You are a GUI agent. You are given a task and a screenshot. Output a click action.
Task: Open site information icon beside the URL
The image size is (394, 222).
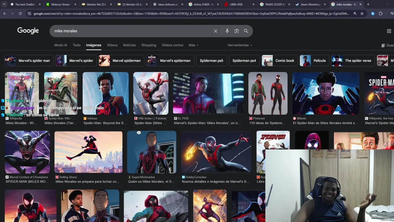tap(29, 14)
